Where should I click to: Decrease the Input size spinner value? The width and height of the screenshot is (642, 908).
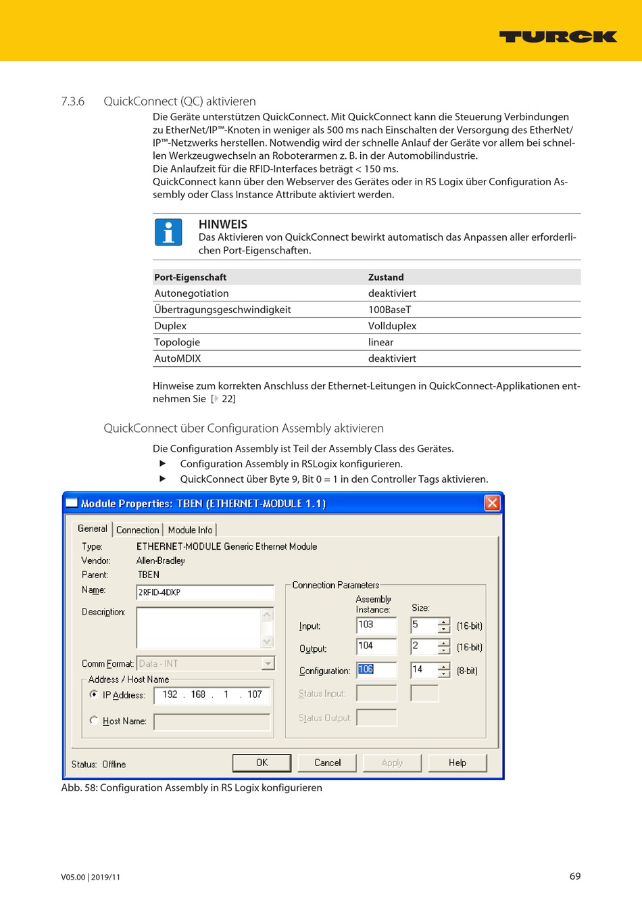[x=443, y=629]
